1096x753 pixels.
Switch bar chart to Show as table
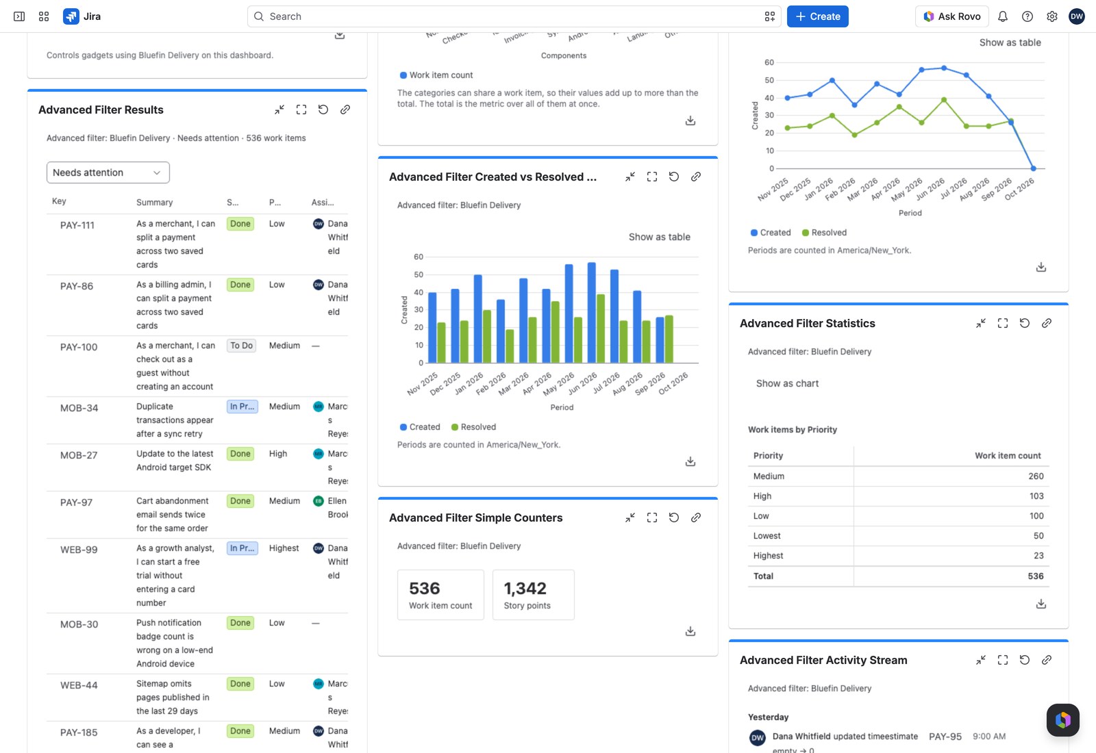660,237
